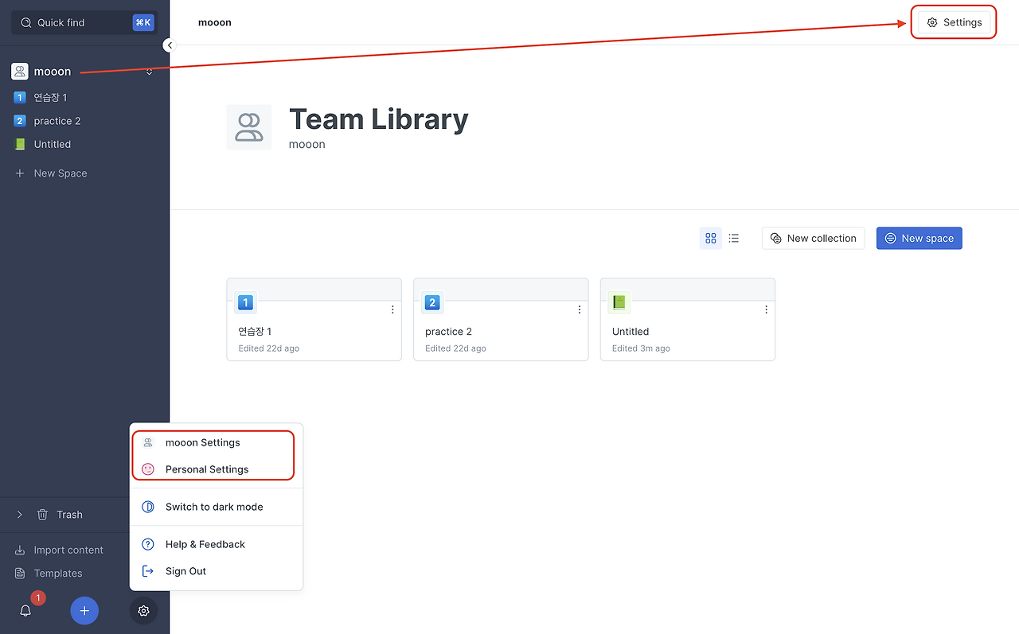Click the number 2 icon beside practice 2 in sidebar
This screenshot has height=634, width=1019.
point(20,121)
